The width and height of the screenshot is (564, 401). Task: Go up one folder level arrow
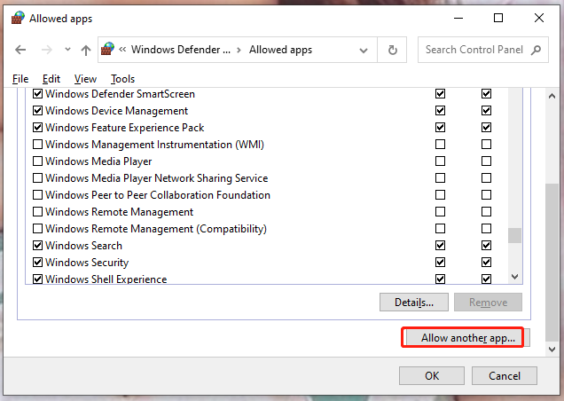pos(85,51)
